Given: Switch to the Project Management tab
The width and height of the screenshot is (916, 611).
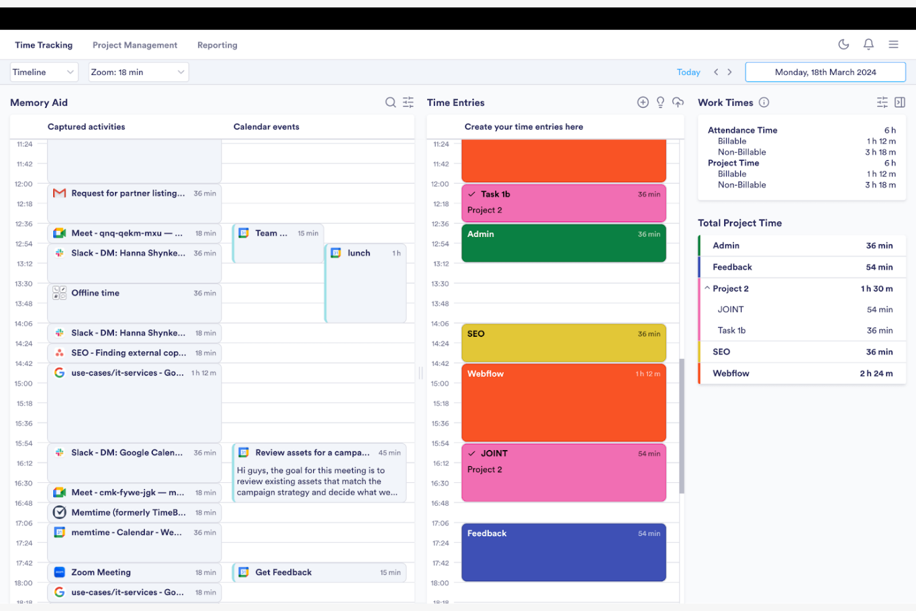Looking at the screenshot, I should coord(135,45).
